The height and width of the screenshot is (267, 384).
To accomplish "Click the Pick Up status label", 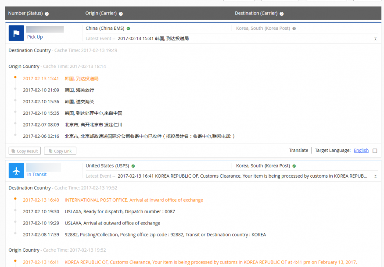I will pyautogui.click(x=35, y=37).
